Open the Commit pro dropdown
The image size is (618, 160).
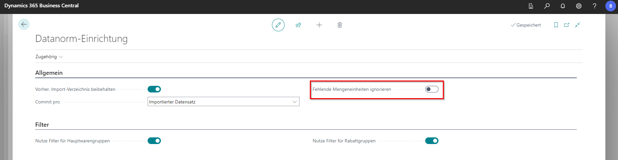[x=223, y=102]
